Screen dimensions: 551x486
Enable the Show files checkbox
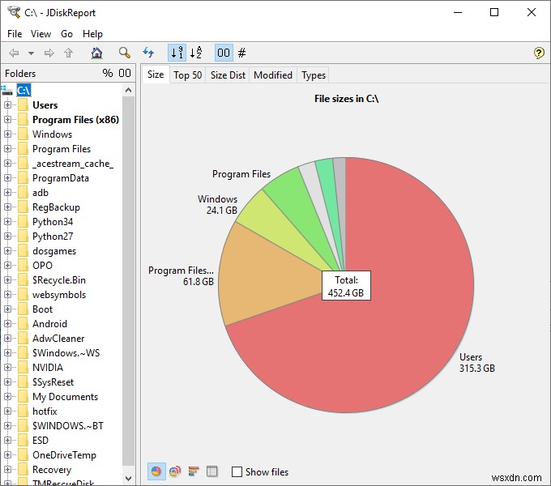237,471
